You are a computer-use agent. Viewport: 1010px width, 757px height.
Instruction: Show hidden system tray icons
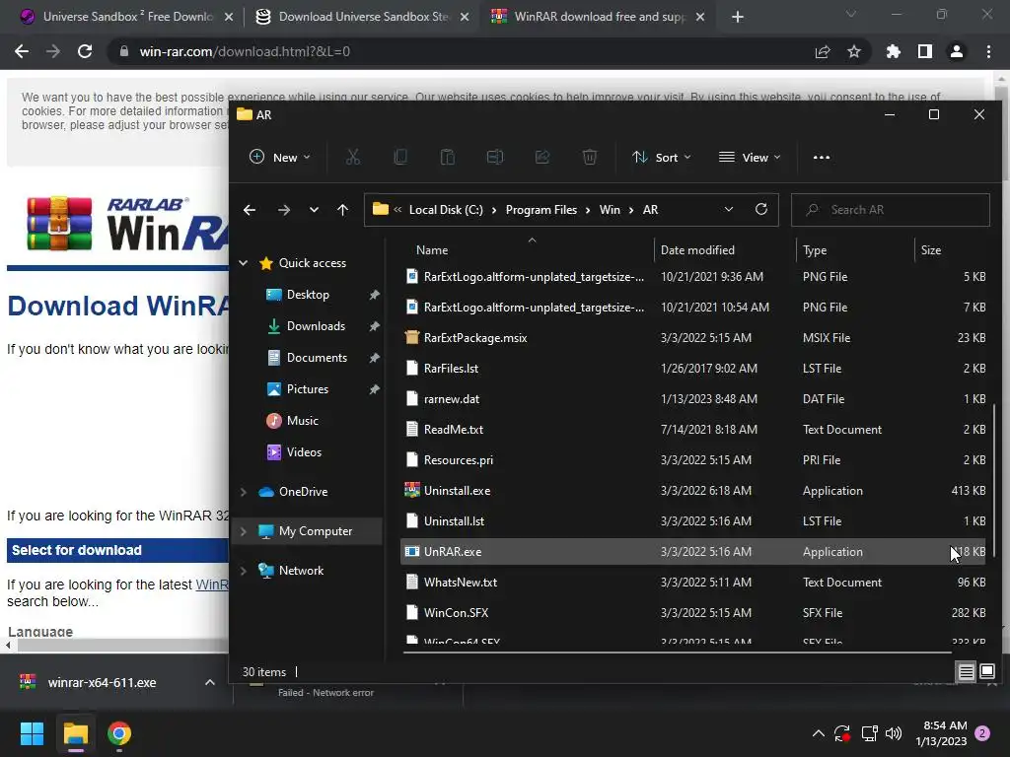coord(818,733)
